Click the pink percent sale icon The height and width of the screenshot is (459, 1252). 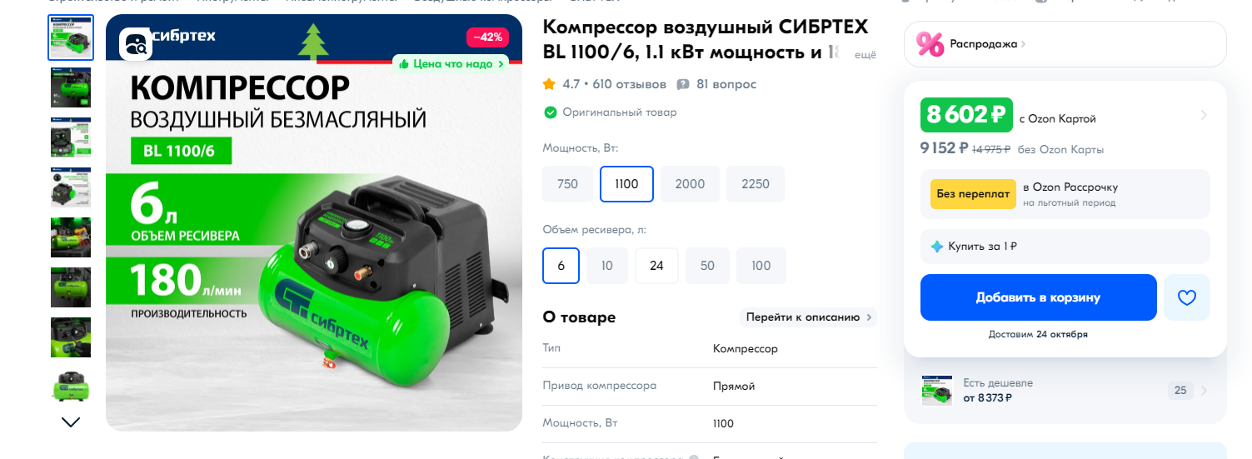(x=930, y=43)
